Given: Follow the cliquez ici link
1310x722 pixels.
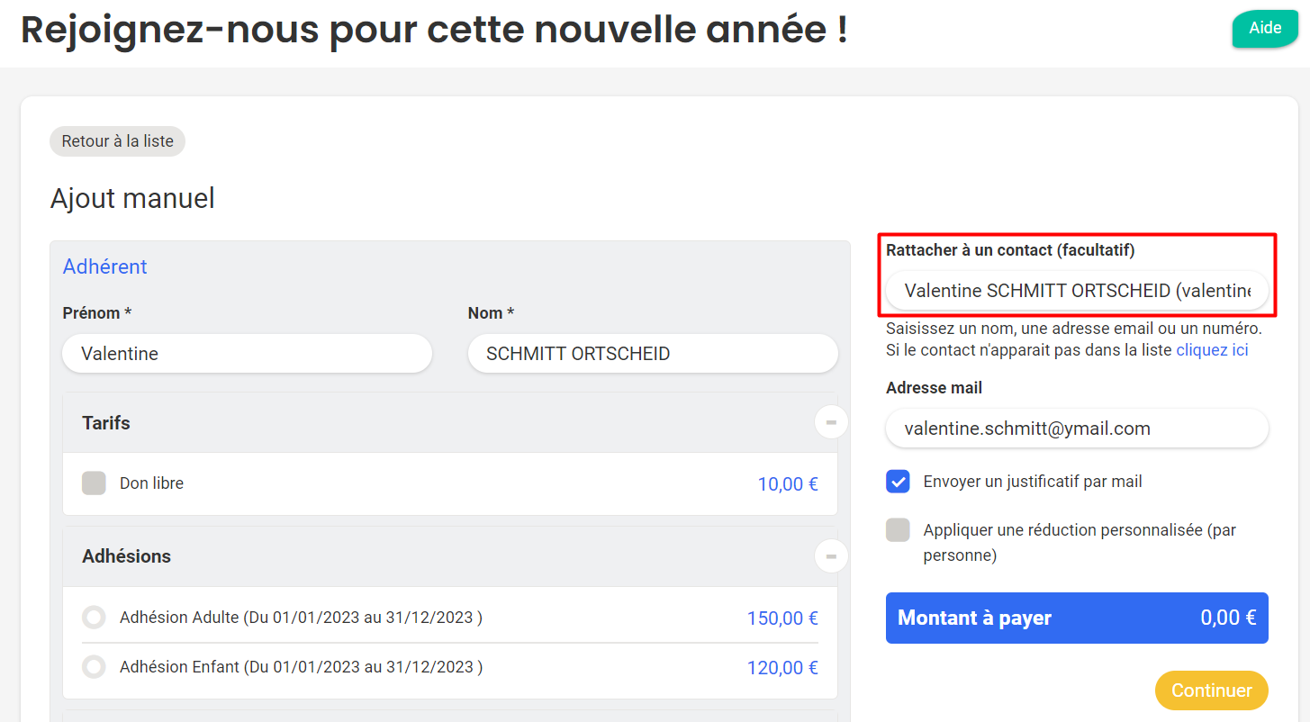Looking at the screenshot, I should tap(1212, 350).
